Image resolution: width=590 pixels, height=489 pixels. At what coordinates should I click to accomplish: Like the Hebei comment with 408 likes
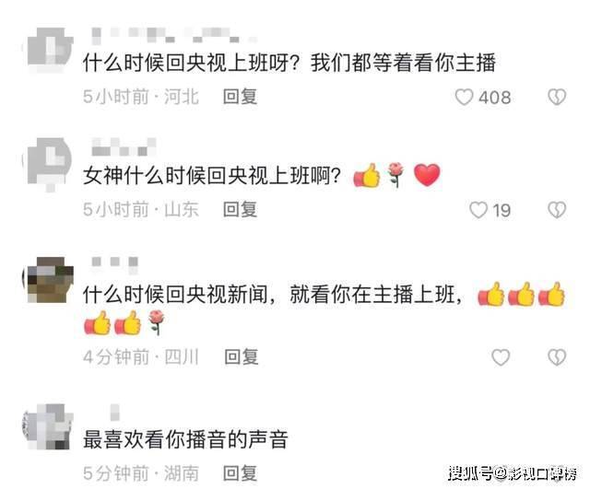click(x=464, y=97)
